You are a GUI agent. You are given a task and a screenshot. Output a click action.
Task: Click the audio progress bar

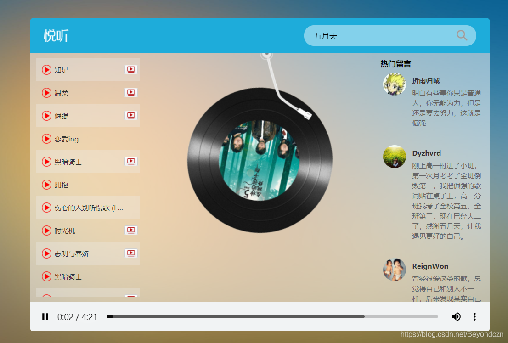tap(272, 316)
